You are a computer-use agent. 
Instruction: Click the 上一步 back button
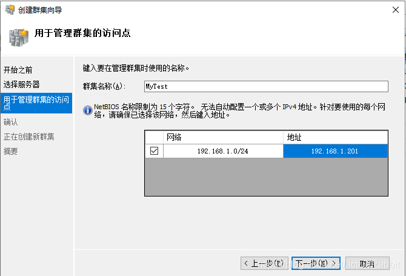(264, 263)
